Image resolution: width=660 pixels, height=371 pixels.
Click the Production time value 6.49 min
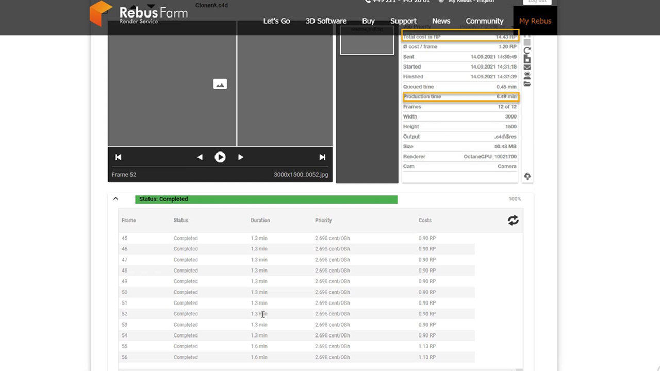pyautogui.click(x=506, y=96)
